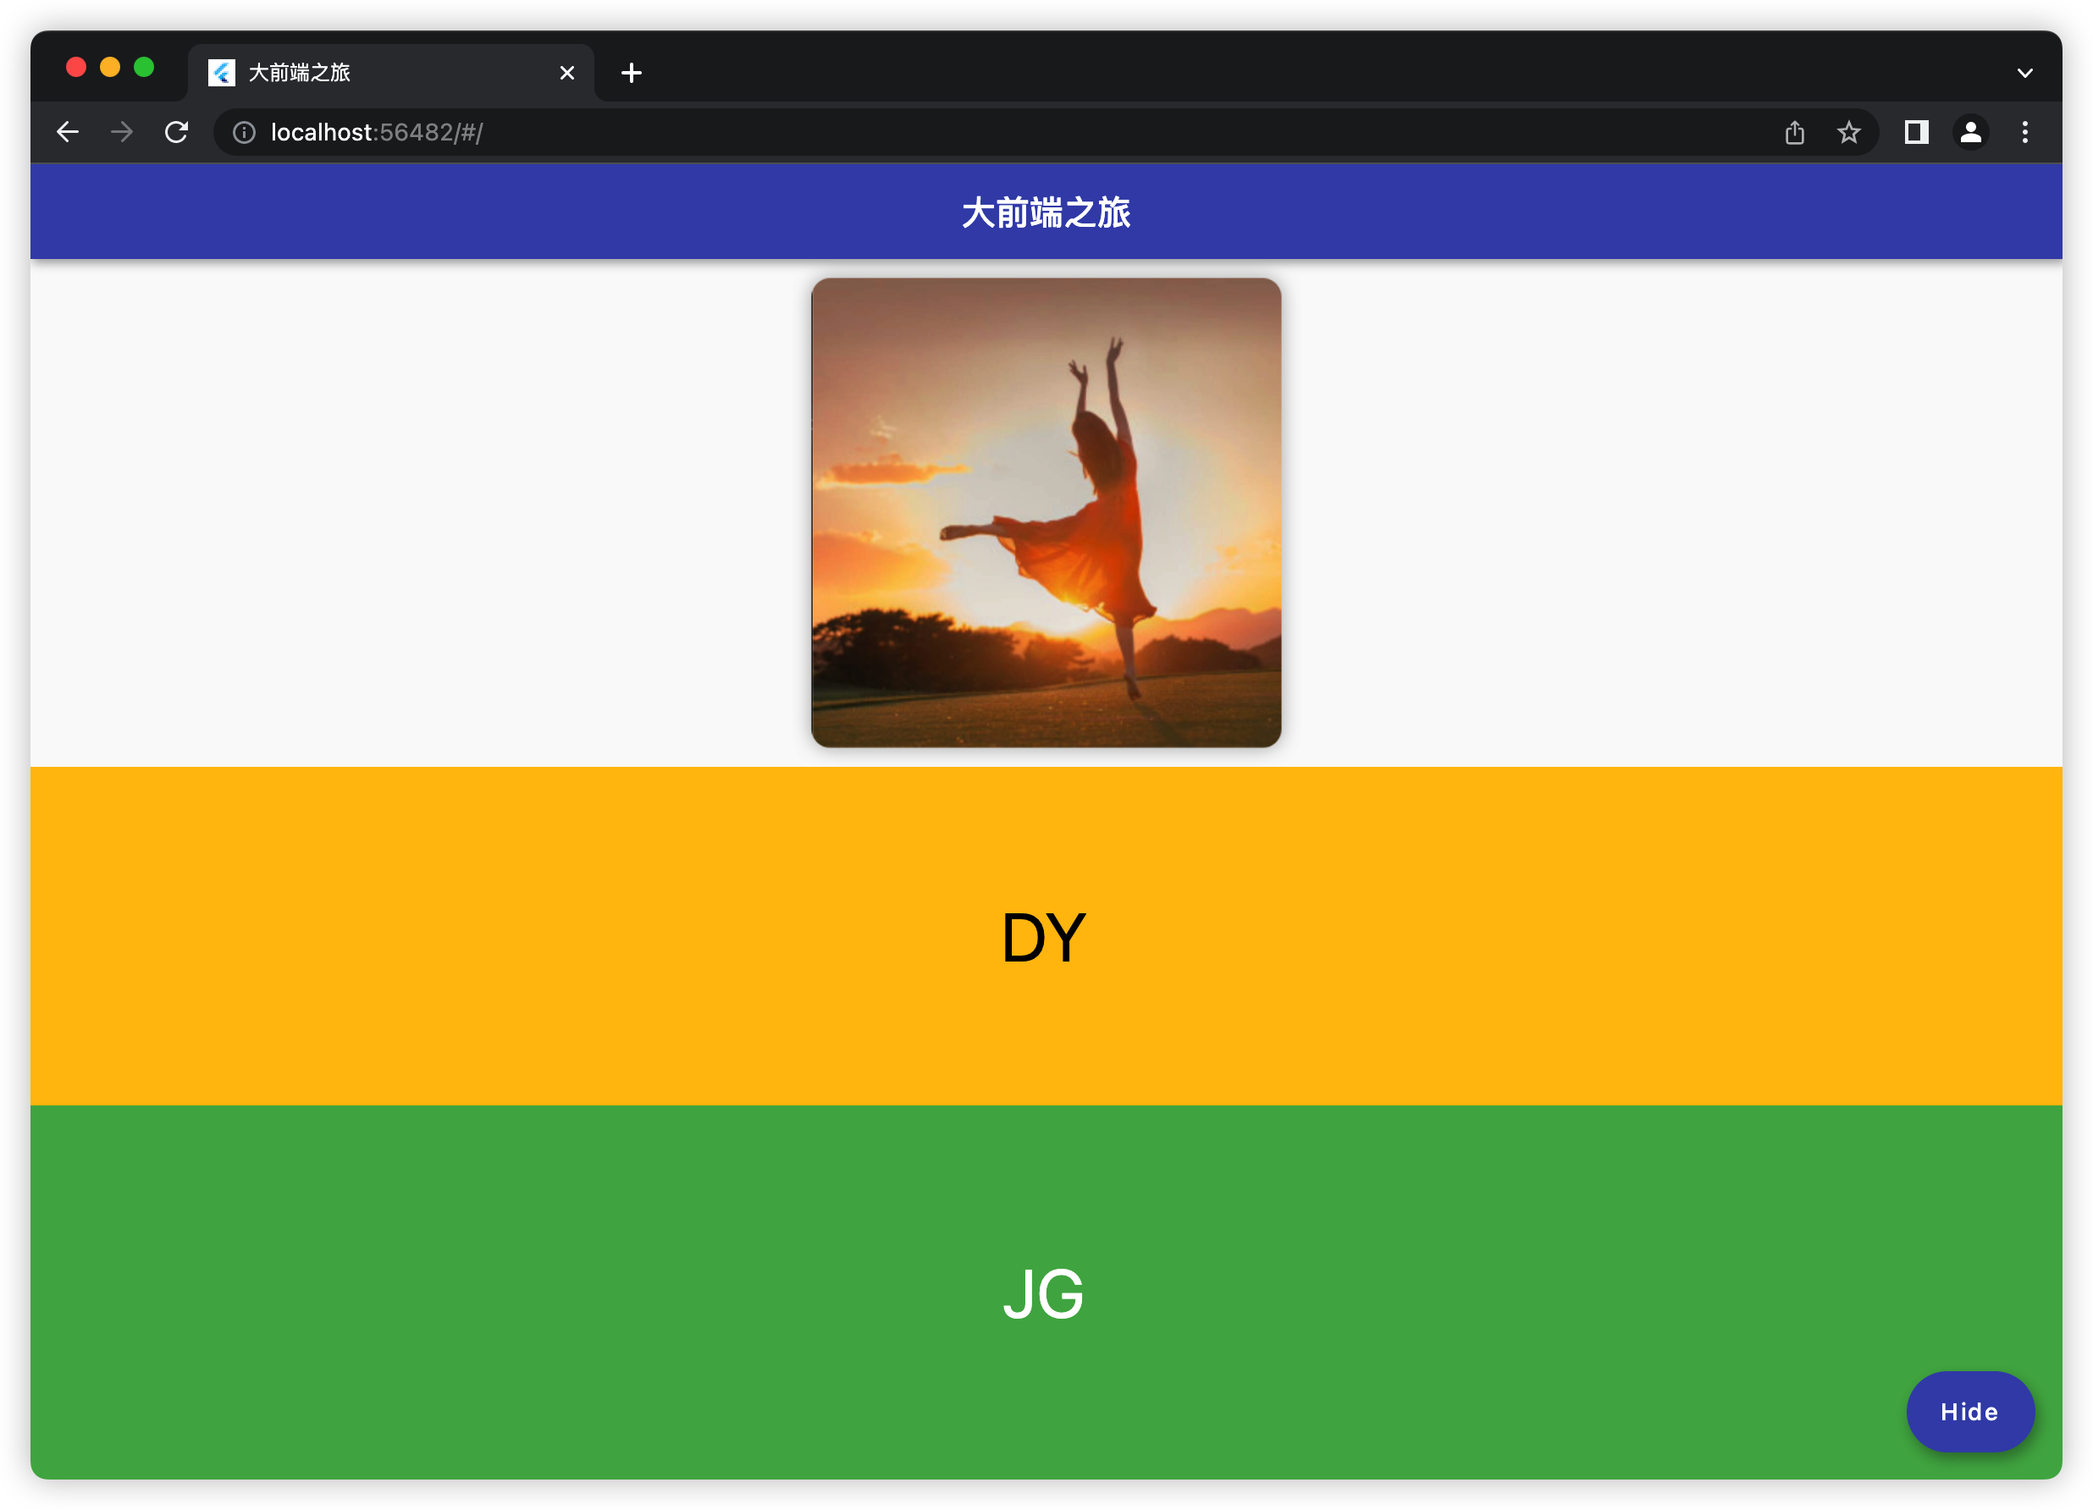View site information icon in address bar

coord(244,133)
